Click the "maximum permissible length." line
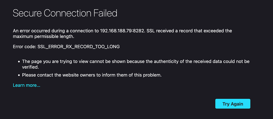273x119 pixels. (x=43, y=37)
